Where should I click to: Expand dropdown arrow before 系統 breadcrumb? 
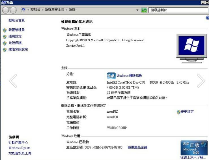[66, 10]
